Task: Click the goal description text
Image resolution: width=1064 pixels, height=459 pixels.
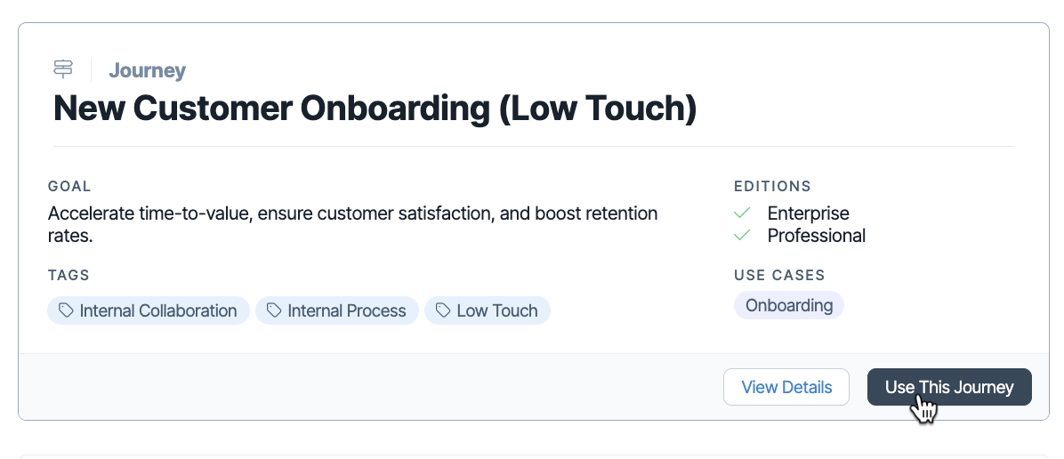Action: 353,225
